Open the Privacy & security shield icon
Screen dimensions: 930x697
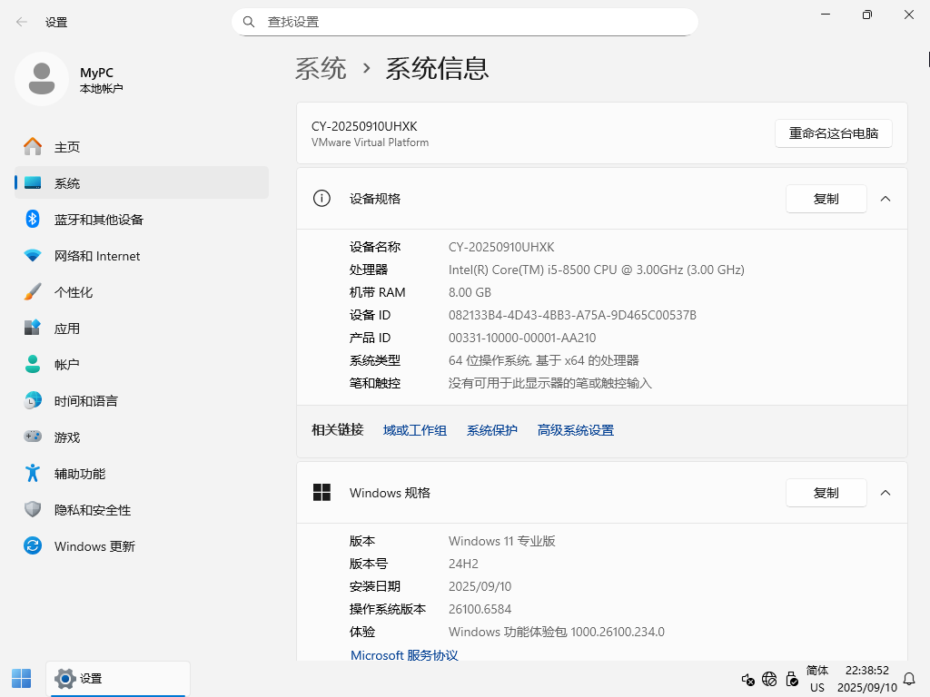point(33,510)
